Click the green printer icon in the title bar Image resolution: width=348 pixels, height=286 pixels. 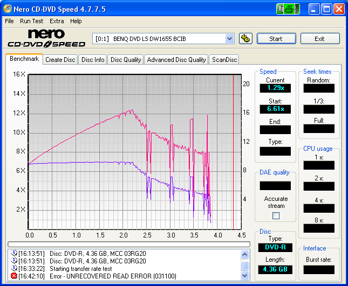pos(288,9)
